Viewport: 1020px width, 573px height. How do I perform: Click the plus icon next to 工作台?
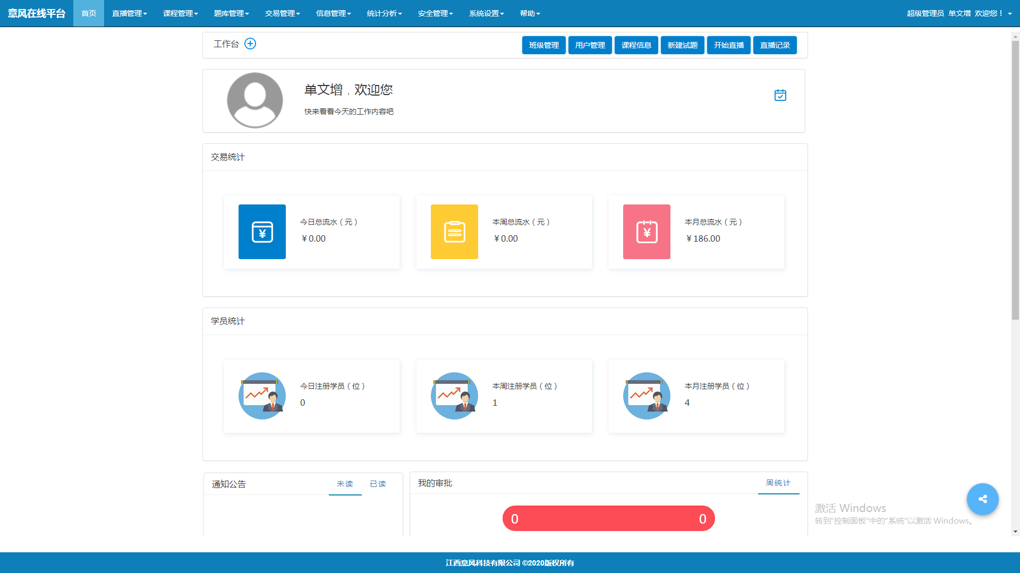coord(250,44)
